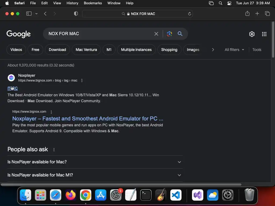Open the Safari menu

click(19, 3)
